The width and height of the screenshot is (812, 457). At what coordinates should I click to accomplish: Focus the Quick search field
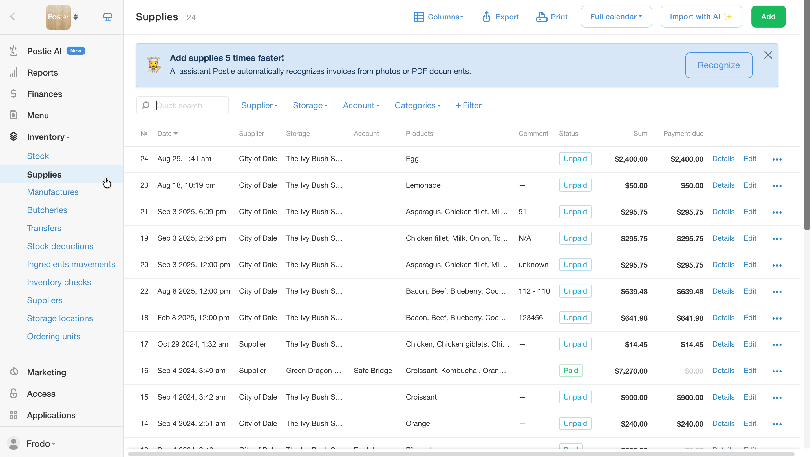(x=182, y=105)
